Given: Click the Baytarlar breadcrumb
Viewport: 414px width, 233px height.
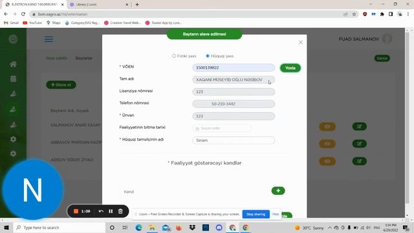Looking at the screenshot, I should (x=84, y=58).
